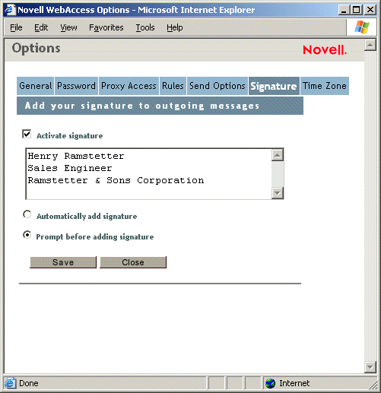
Task: Click the 'Options' page heading
Action: tap(37, 48)
